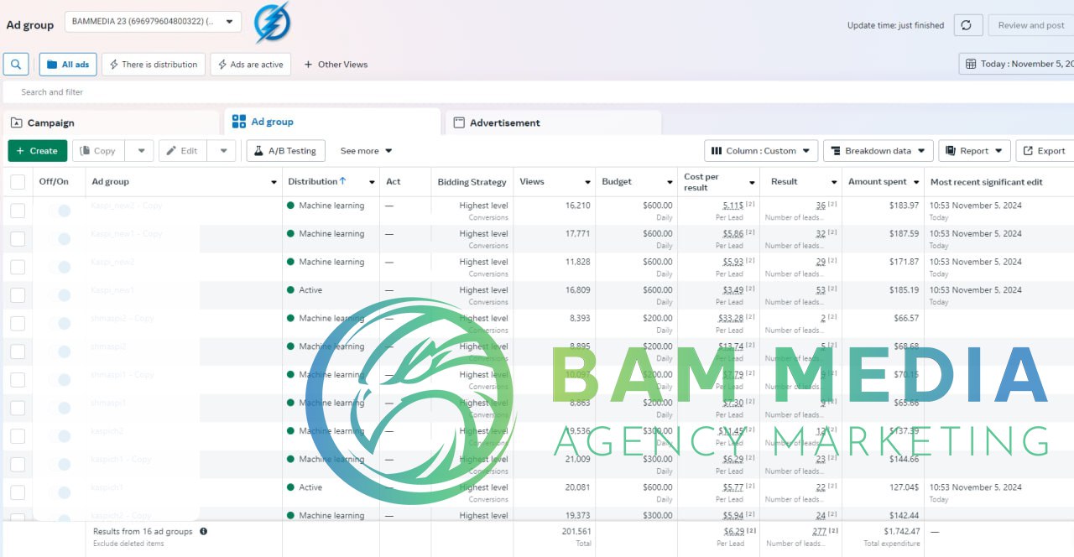Open the Amount spent column menu
This screenshot has width=1074, height=557.
point(916,182)
